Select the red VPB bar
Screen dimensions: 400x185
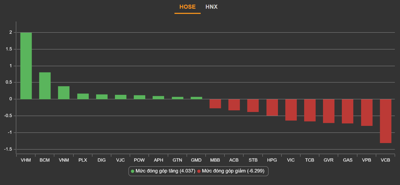[367, 112]
